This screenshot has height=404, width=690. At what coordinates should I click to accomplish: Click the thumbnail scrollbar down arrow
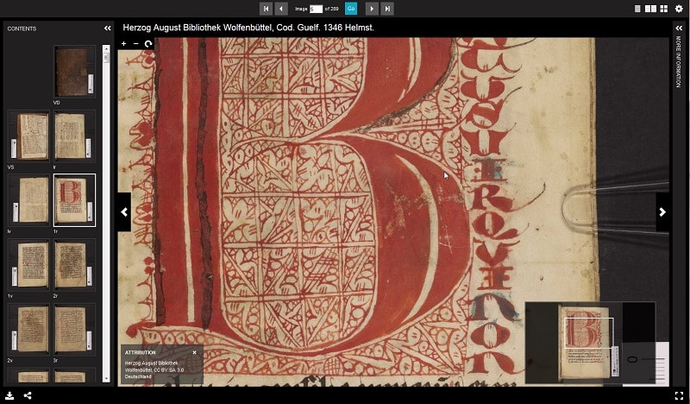pyautogui.click(x=106, y=378)
